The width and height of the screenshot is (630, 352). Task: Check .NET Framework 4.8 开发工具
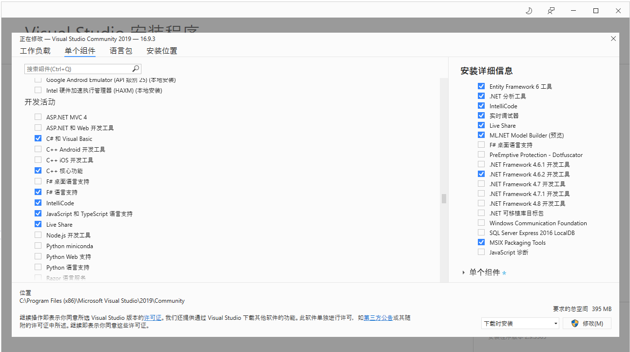(x=481, y=203)
